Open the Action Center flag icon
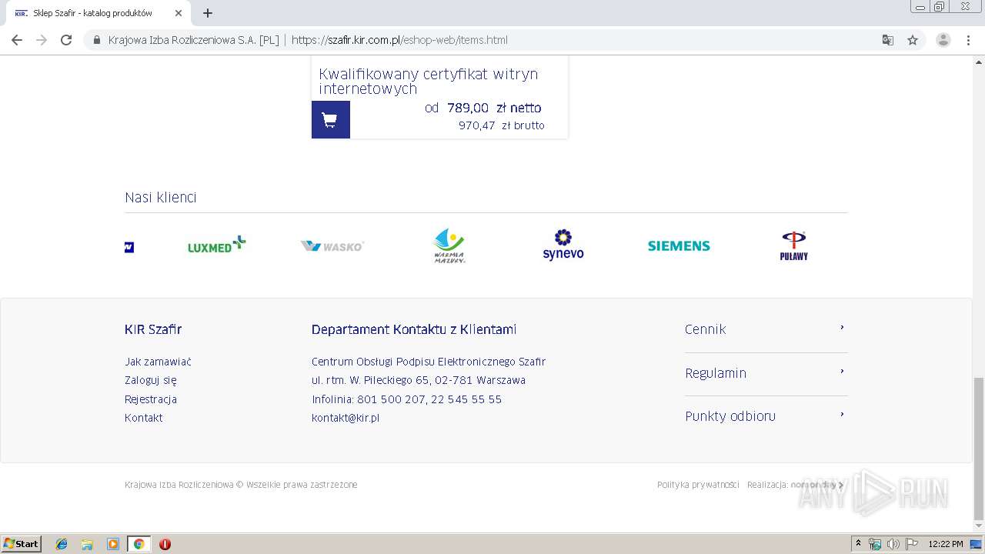Screen dimensions: 985x554 (x=912, y=544)
